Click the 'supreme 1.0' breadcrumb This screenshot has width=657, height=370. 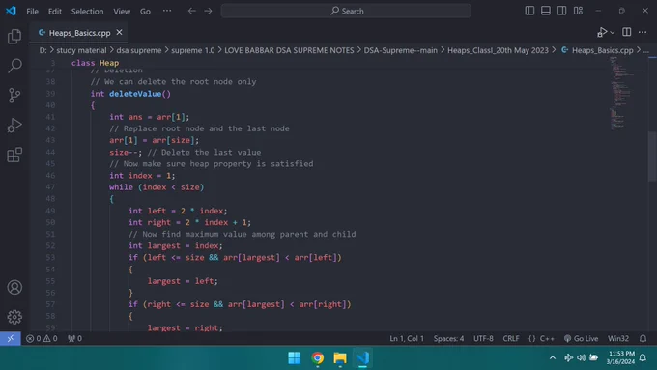click(x=192, y=50)
